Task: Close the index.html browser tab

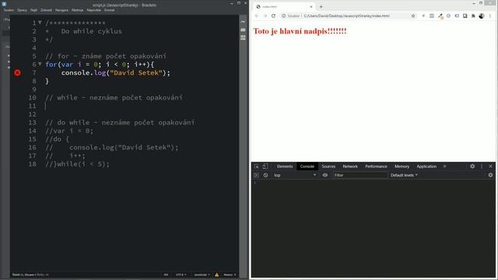Action: coord(311,7)
